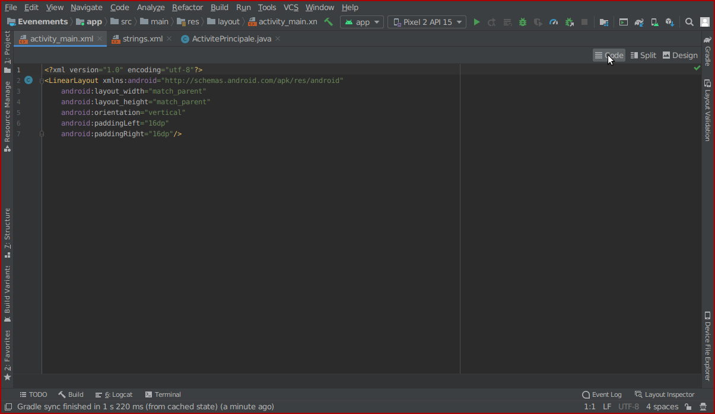Run the app with the green play button
The image size is (715, 414).
(476, 22)
